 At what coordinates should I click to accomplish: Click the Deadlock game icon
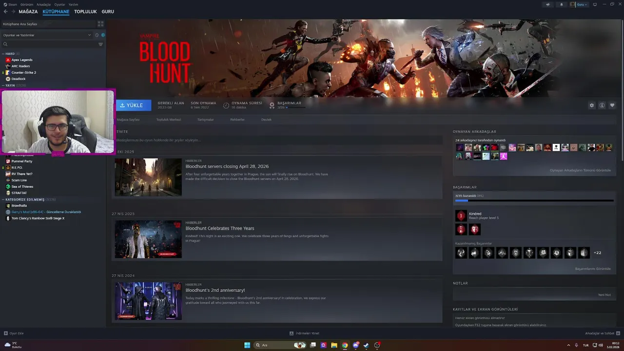8,79
